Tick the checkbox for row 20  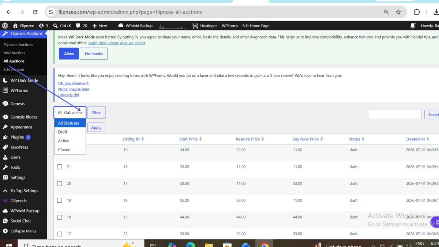point(60,184)
